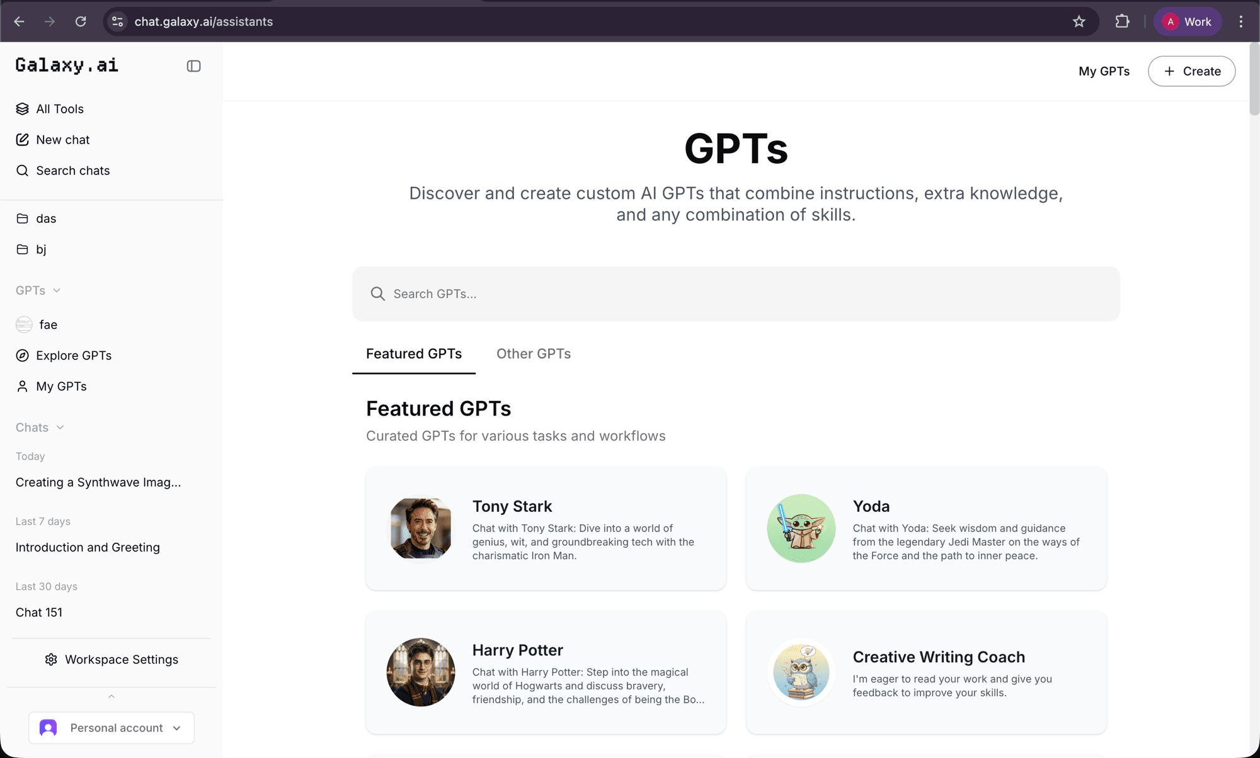
Task: Select Explore GPTs in the sidebar
Action: pos(73,355)
